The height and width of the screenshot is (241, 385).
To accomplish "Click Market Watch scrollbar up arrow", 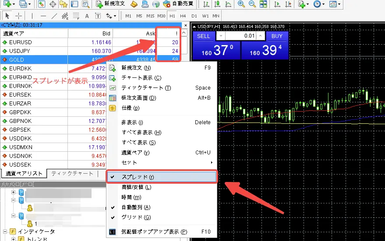I will pos(184,33).
